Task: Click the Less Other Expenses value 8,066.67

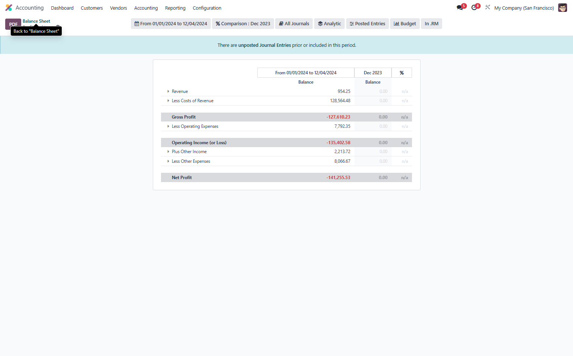Action: [342, 161]
